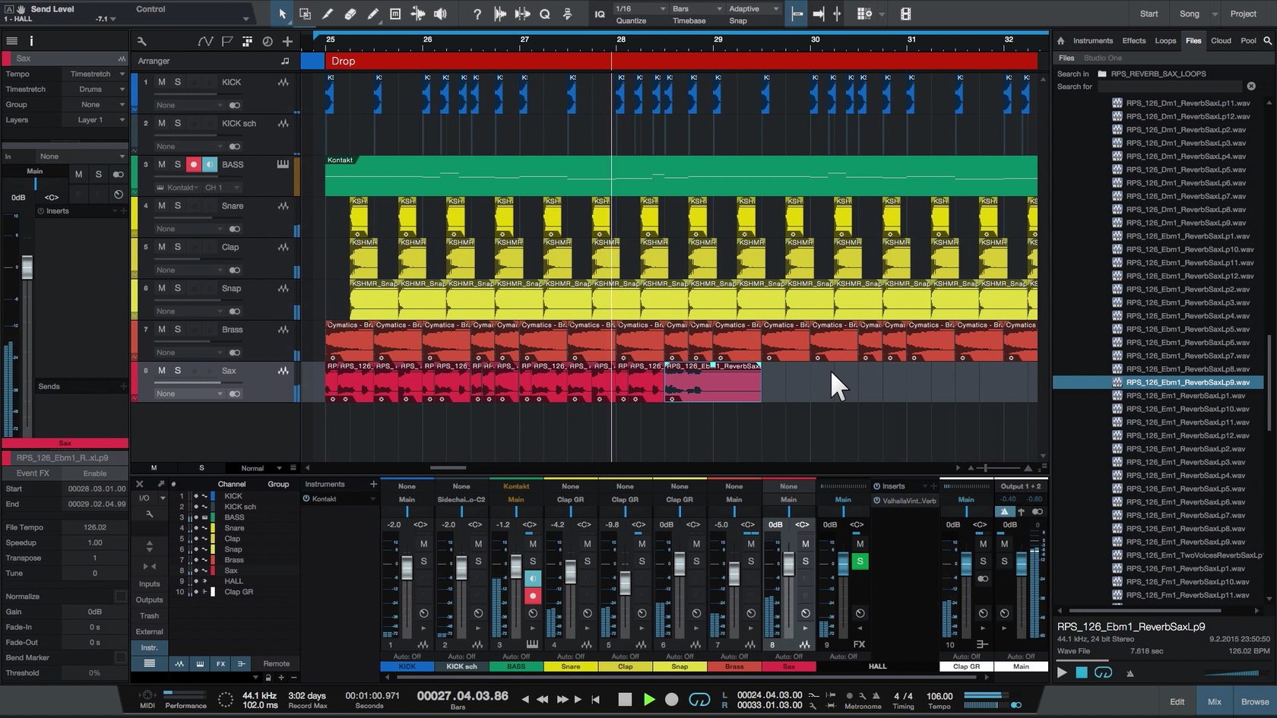Image resolution: width=1277 pixels, height=718 pixels.
Task: Select the Split tool
Action: point(328,14)
